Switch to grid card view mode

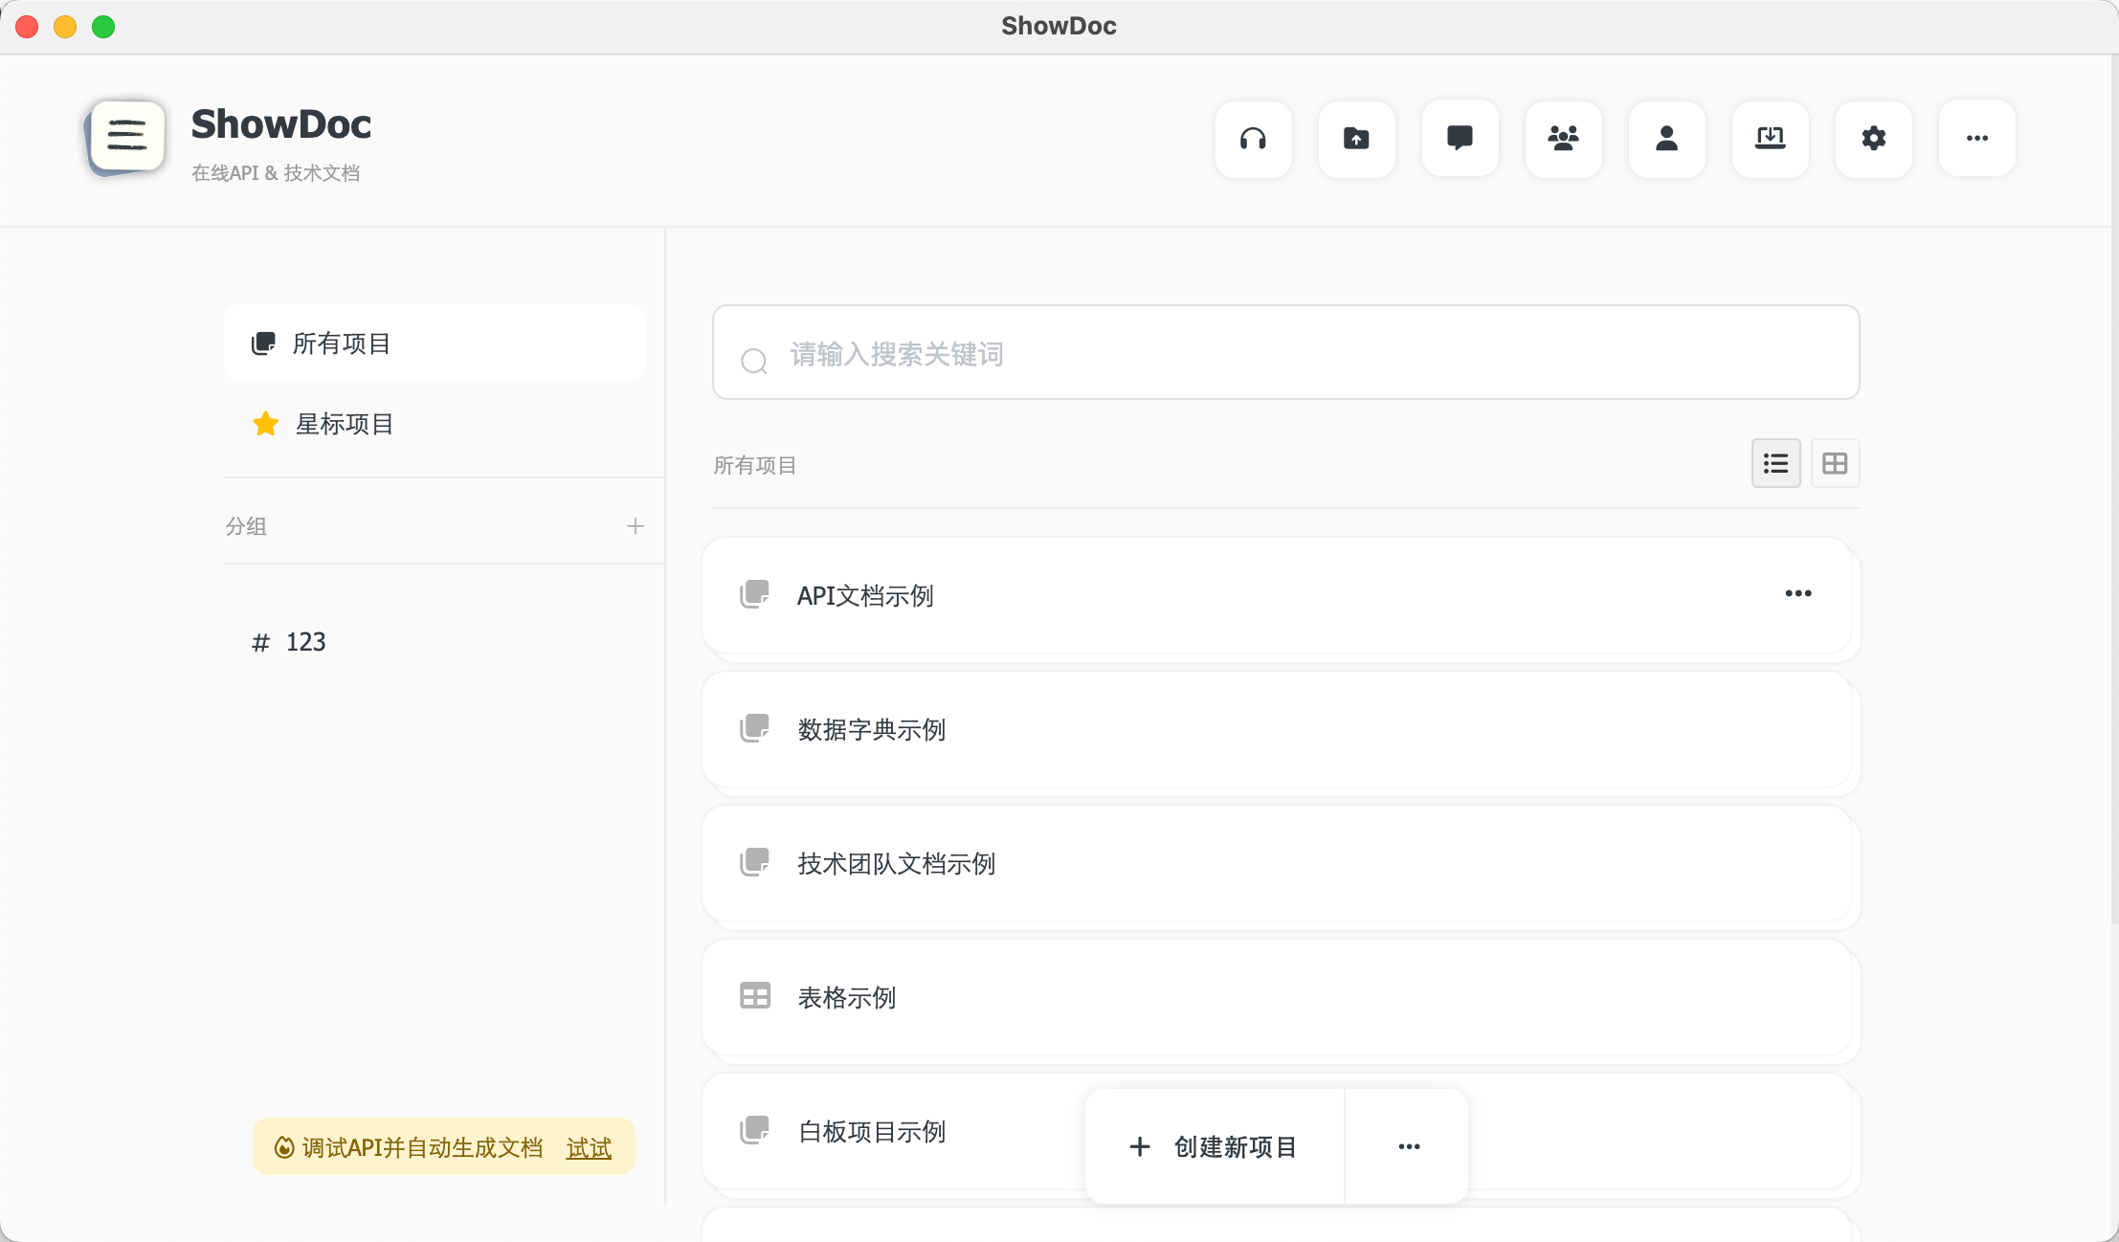point(1835,464)
